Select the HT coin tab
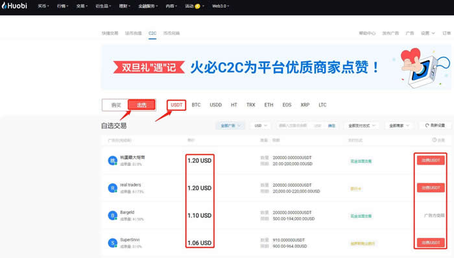 click(234, 105)
